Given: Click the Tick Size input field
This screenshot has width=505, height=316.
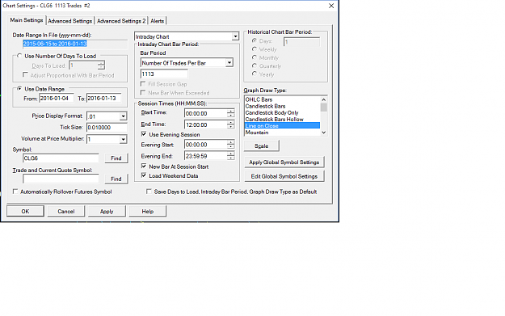Looking at the screenshot, I should coord(107,128).
